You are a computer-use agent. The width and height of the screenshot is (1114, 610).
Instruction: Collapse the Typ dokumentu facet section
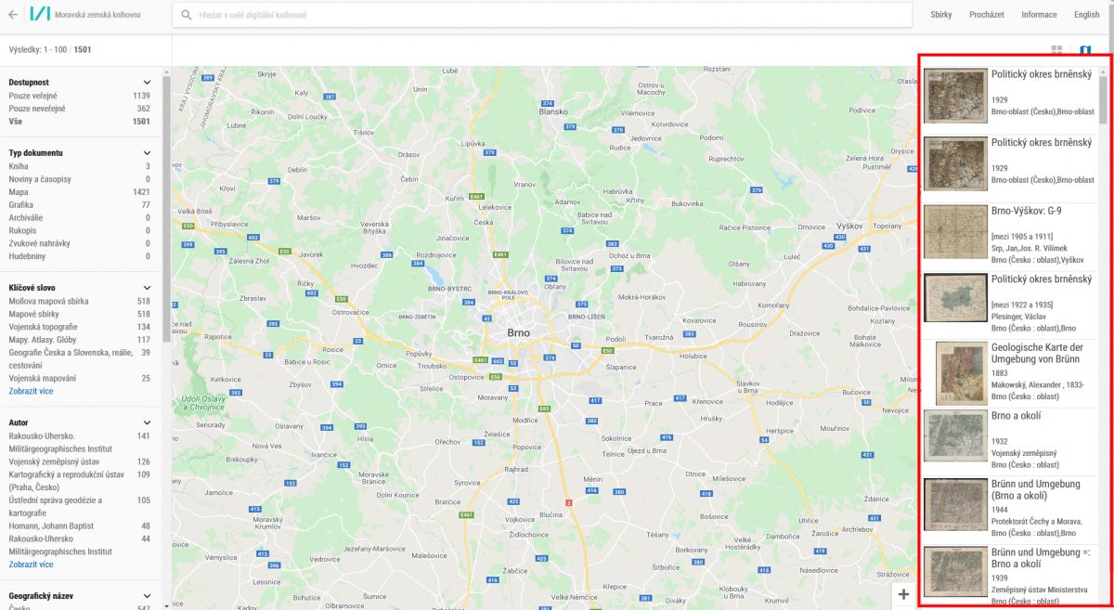tap(146, 153)
